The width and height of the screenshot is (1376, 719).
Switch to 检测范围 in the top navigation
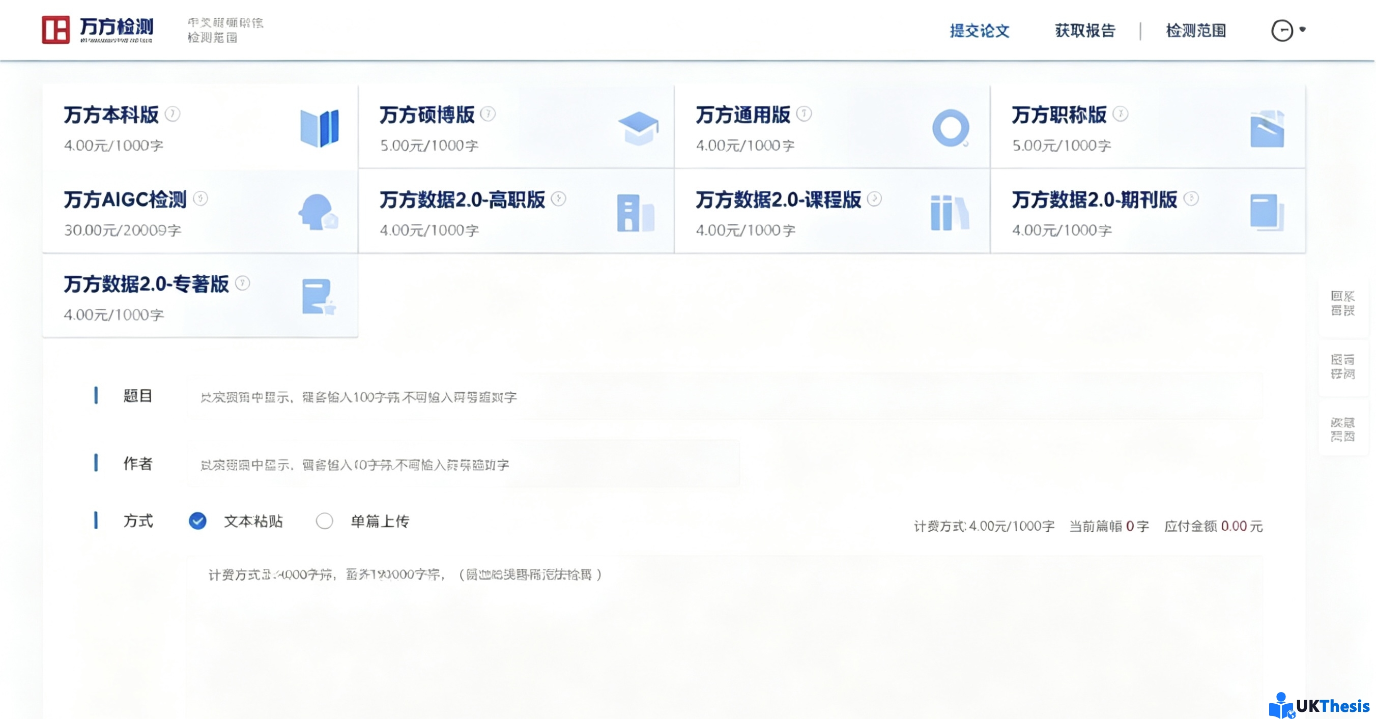pos(1196,31)
